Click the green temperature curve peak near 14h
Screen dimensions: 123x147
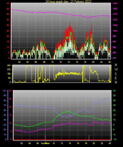coord(68,111)
